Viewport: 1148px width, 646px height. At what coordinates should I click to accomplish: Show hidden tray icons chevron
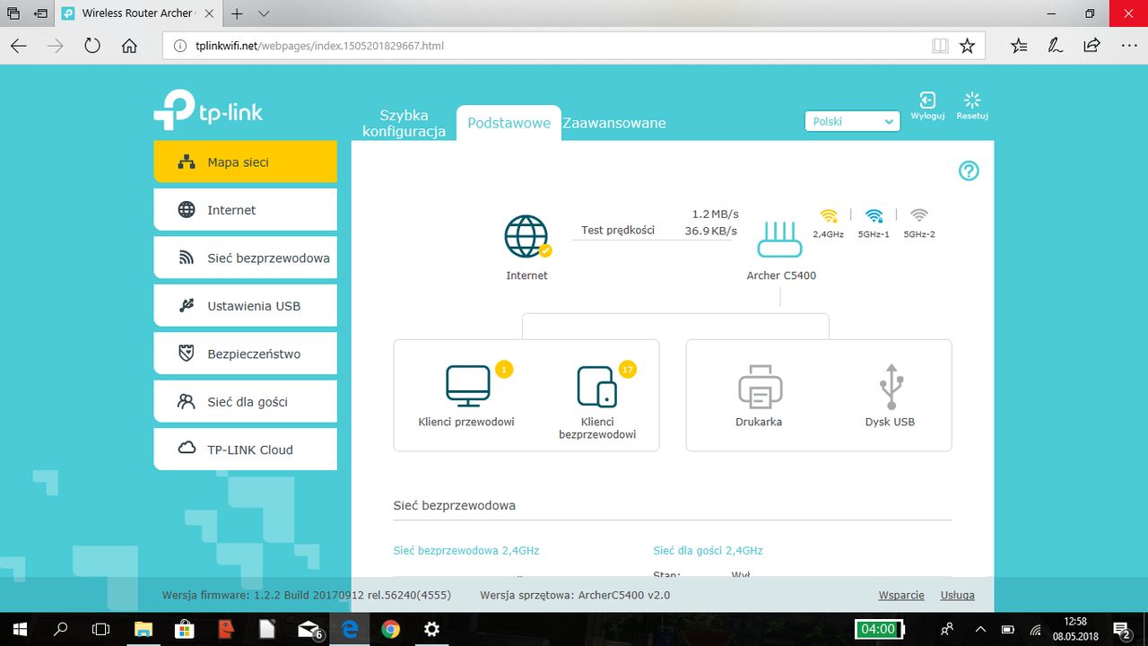979,629
